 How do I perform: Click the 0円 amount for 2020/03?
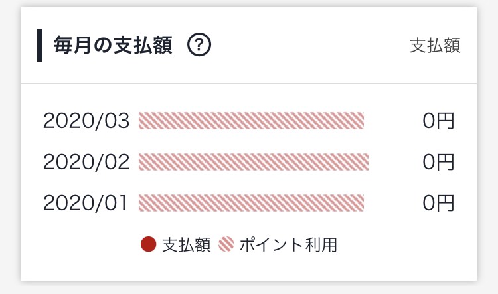438,121
